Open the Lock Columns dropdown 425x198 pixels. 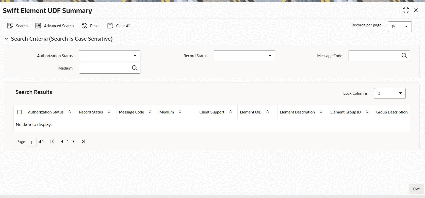[389, 93]
